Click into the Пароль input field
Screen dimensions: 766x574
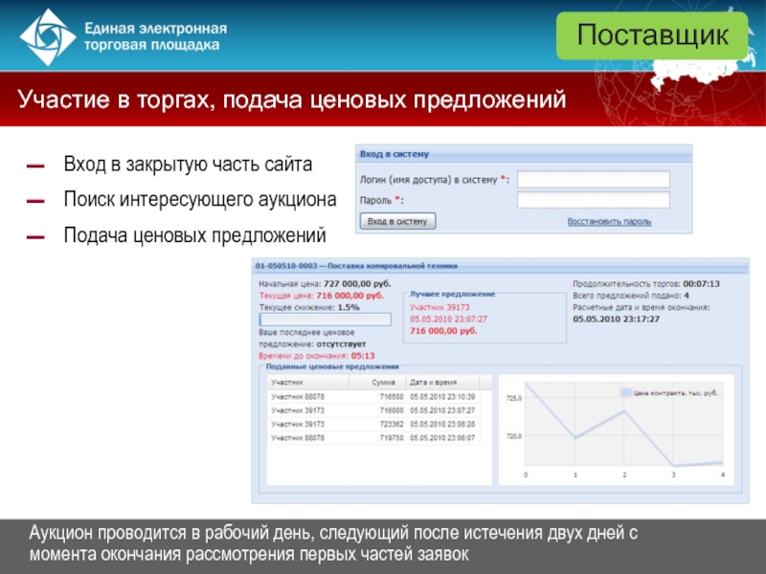tap(593, 201)
